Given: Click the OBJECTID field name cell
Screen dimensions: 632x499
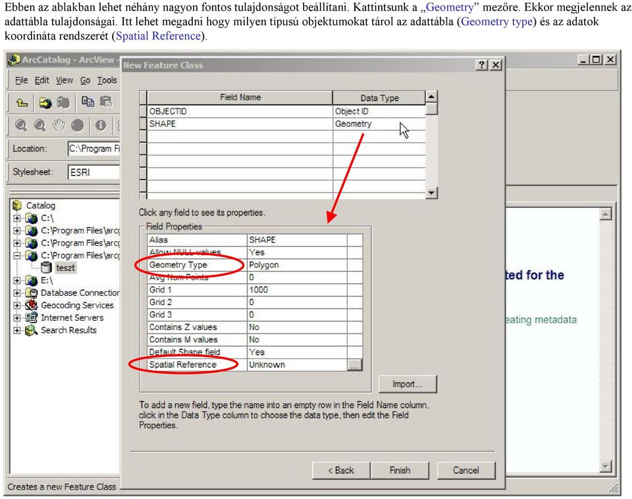Looking at the screenshot, I should [x=240, y=111].
